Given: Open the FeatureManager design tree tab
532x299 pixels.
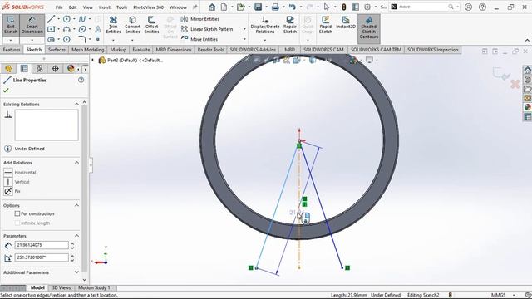Looking at the screenshot, I should point(8,69).
